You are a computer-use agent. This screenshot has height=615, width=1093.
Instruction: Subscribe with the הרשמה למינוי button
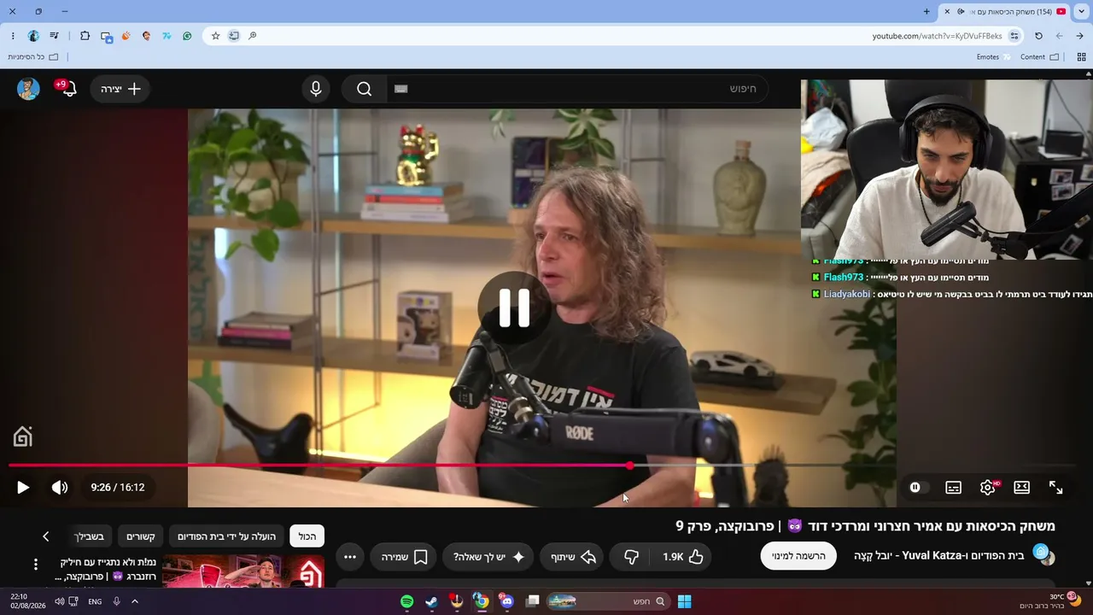[x=798, y=556]
